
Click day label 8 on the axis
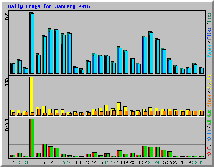pos(58,162)
